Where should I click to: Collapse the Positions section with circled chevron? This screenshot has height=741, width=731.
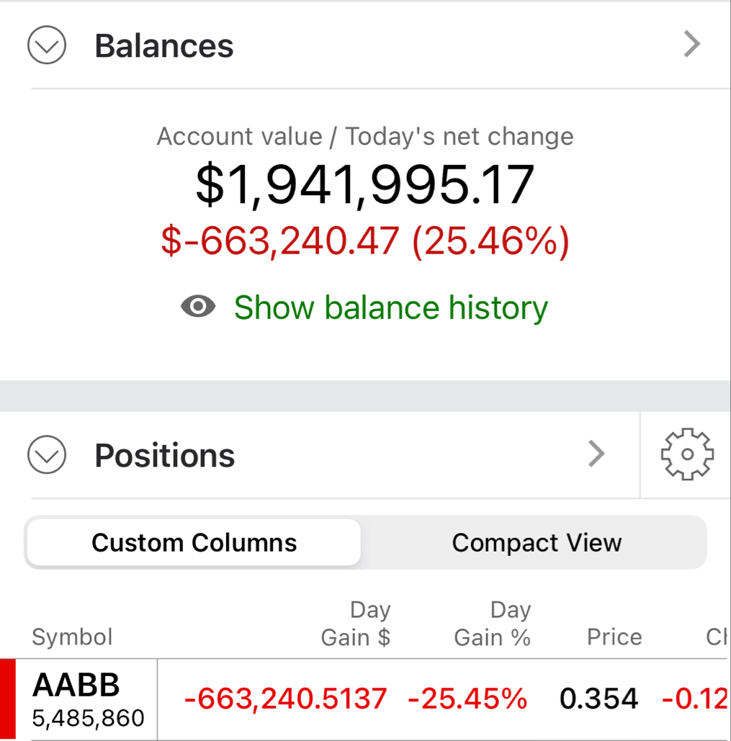pyautogui.click(x=47, y=454)
